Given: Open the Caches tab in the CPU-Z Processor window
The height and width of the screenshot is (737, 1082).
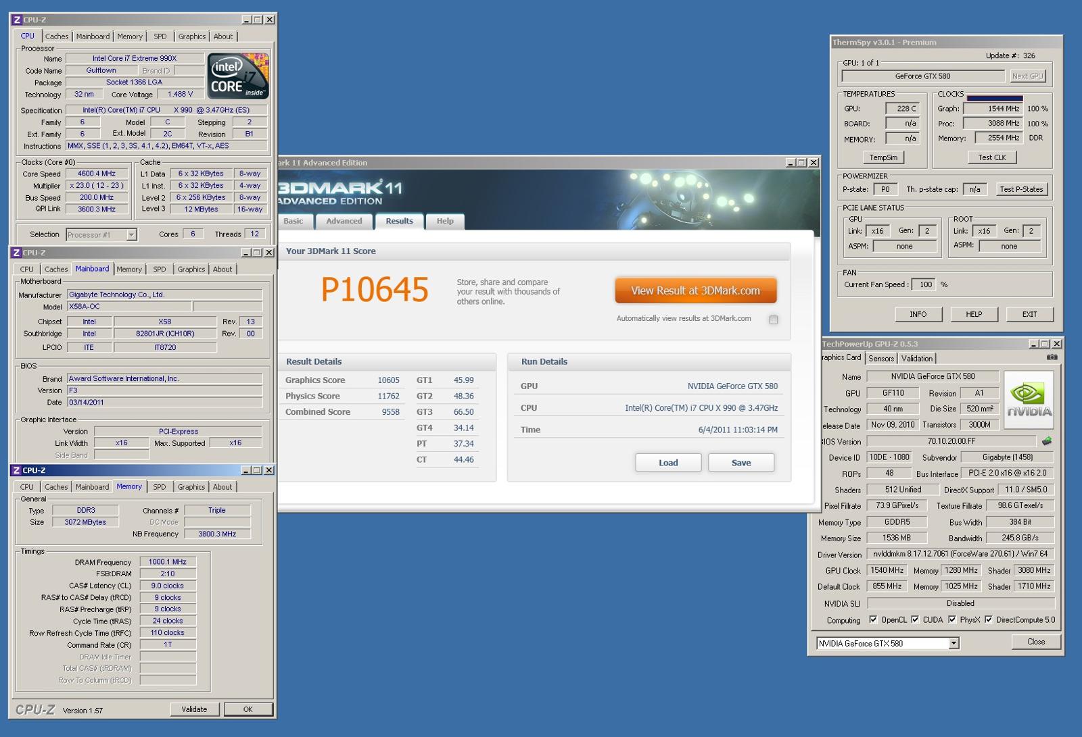Looking at the screenshot, I should [x=57, y=36].
